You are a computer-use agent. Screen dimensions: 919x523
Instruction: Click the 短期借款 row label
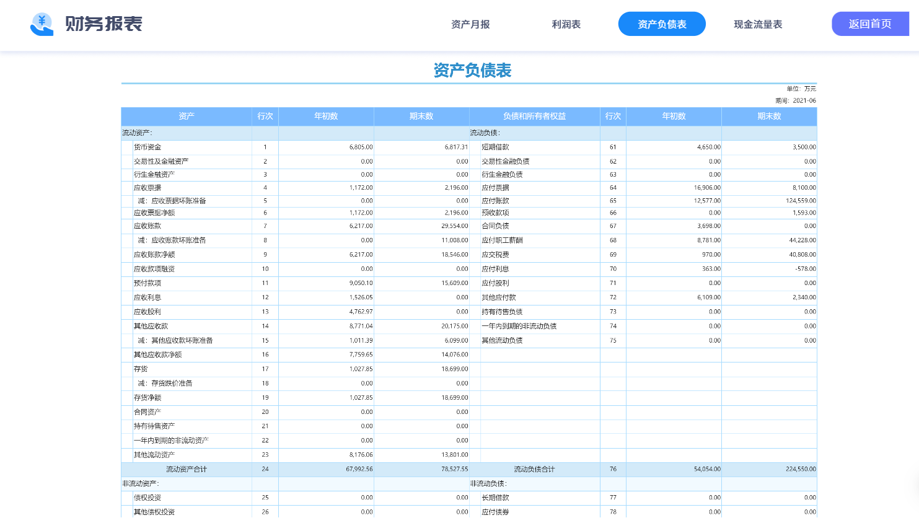tap(495, 147)
